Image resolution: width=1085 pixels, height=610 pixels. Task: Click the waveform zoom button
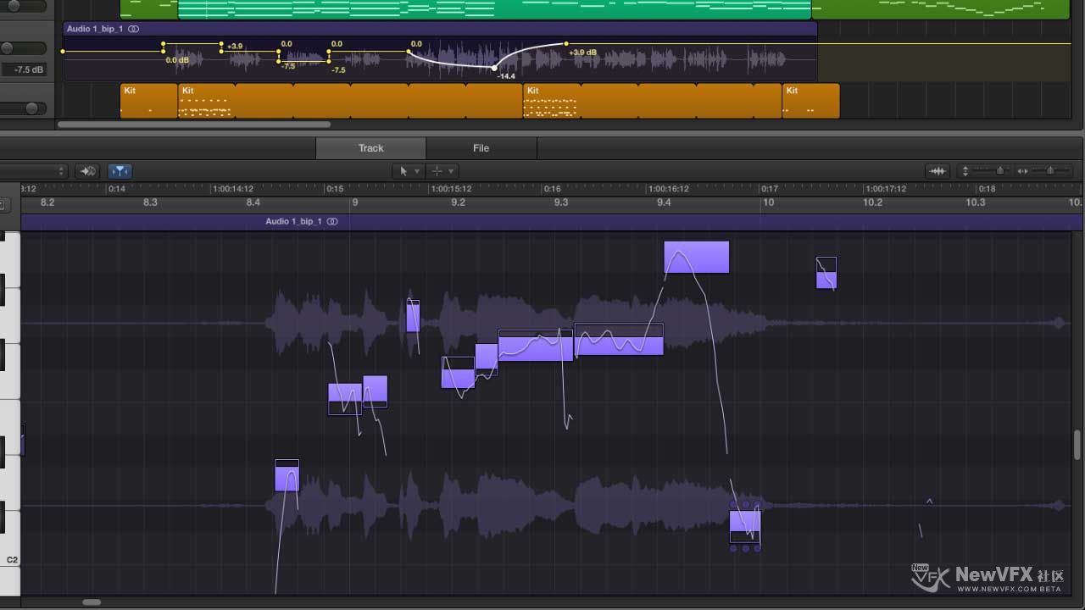(x=938, y=171)
